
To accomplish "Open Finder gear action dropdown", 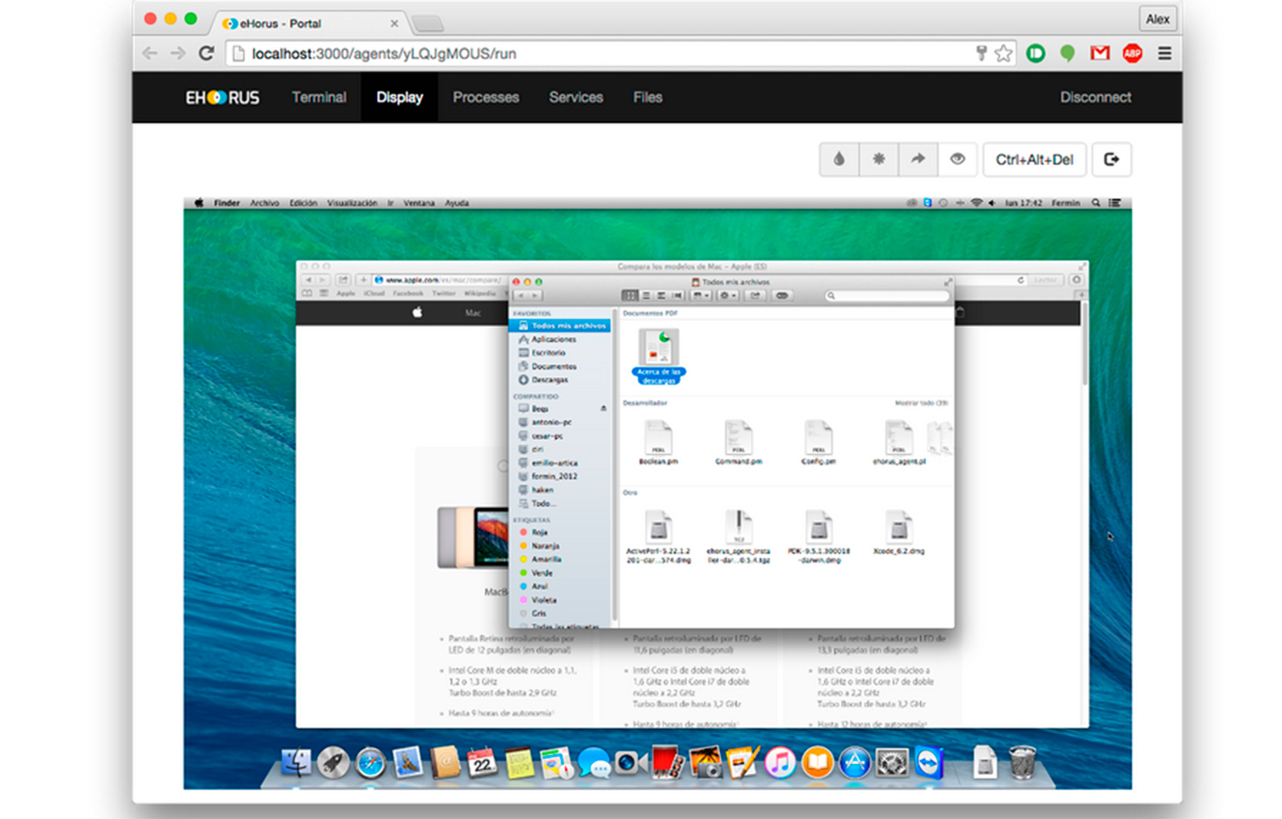I will 728,296.
